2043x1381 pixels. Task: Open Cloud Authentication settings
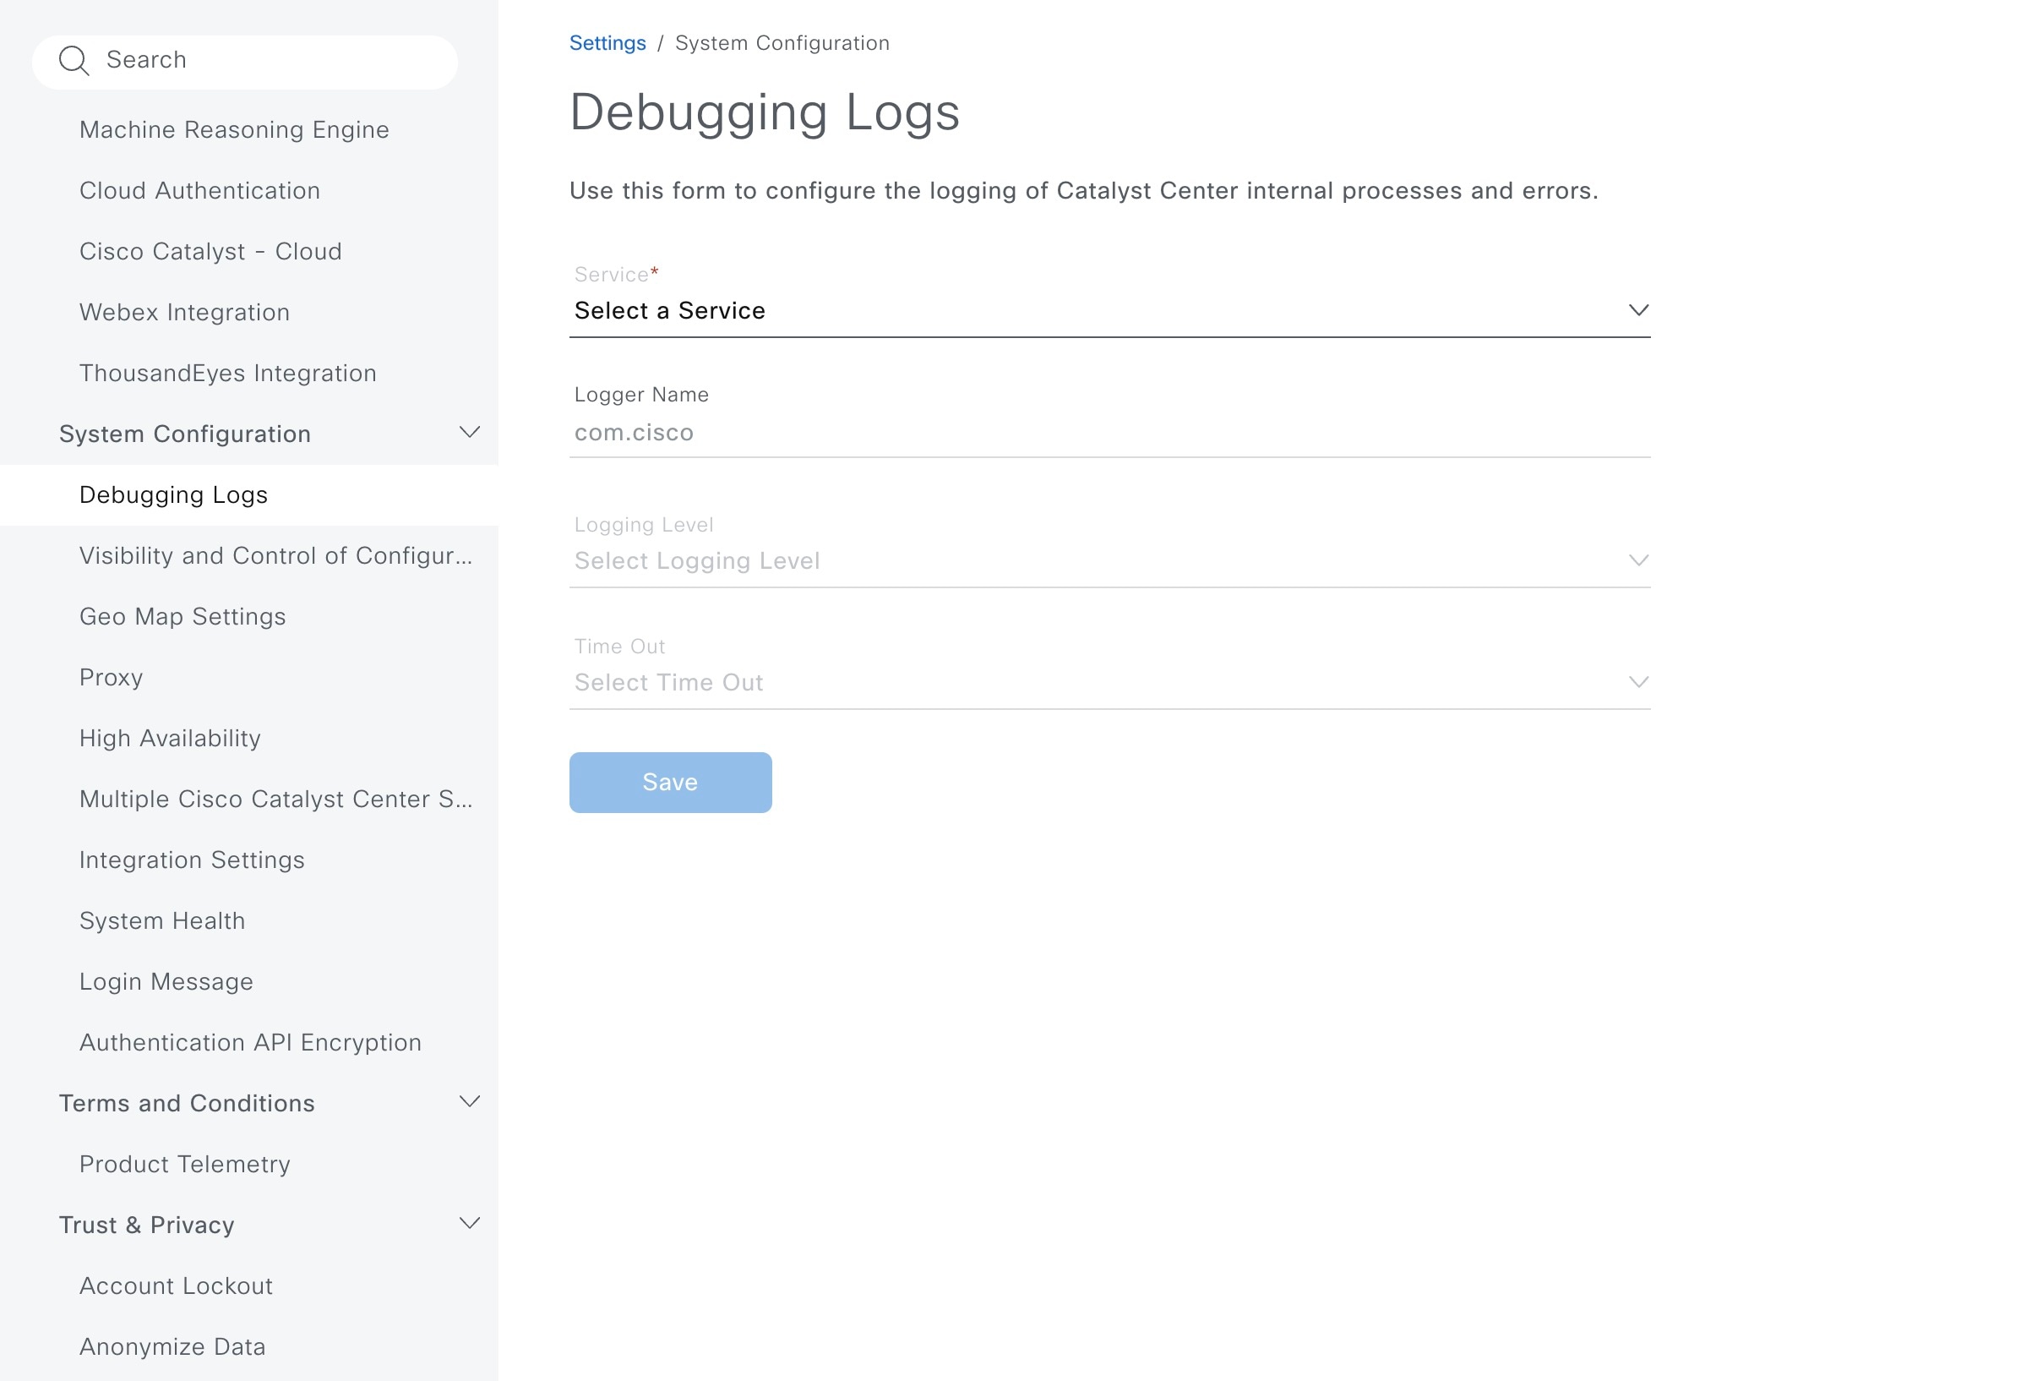200,189
